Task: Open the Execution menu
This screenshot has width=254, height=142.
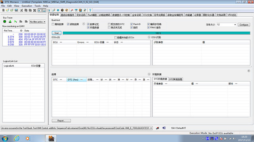Action: 27,6
